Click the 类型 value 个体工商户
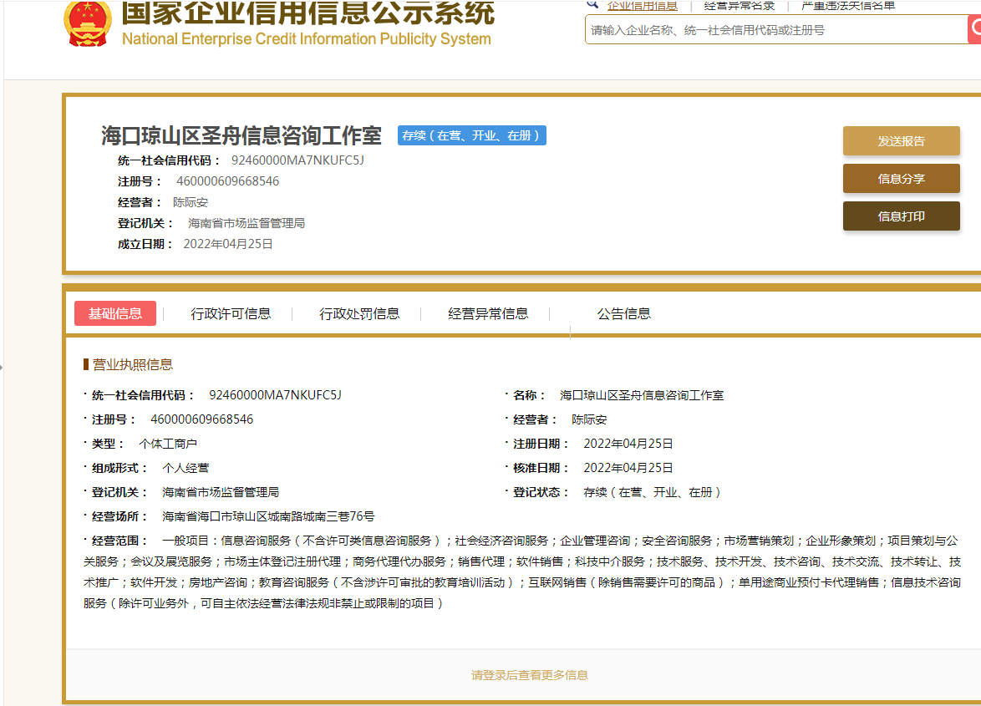This screenshot has height=706, width=981. [x=168, y=444]
